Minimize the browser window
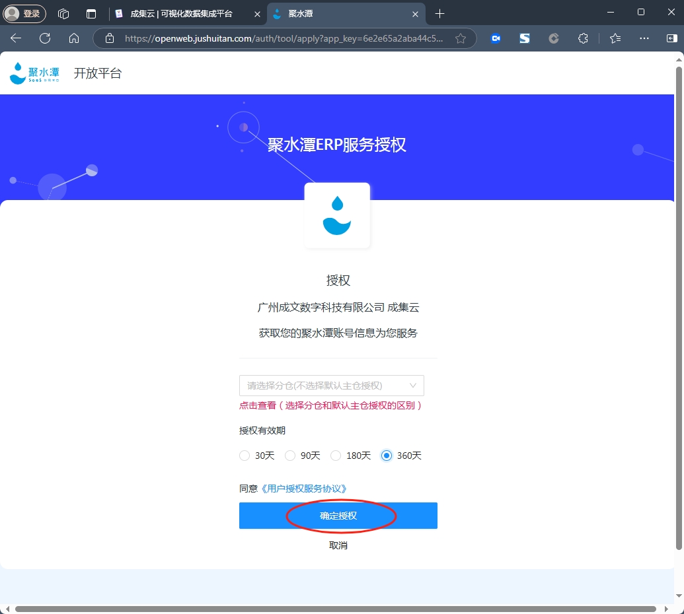Viewport: 684px width, 614px height. [611, 12]
